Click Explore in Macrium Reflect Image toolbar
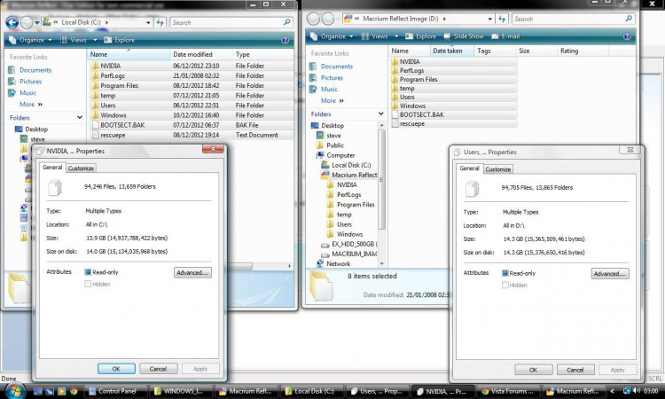 click(420, 36)
